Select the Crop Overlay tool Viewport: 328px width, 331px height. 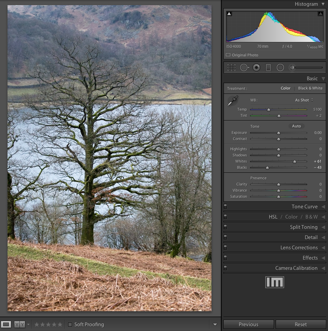pyautogui.click(x=231, y=68)
